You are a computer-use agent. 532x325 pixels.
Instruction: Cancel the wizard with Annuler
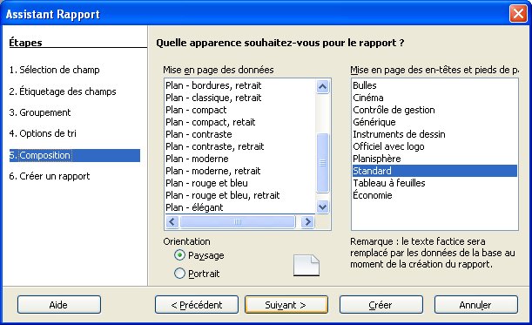click(x=475, y=305)
